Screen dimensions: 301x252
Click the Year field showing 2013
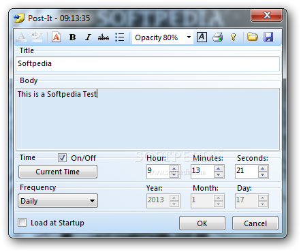pyautogui.click(x=158, y=201)
